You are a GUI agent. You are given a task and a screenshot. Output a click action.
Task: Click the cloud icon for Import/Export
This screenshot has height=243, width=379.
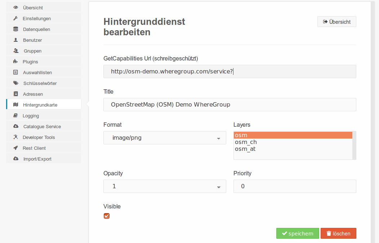click(16, 159)
